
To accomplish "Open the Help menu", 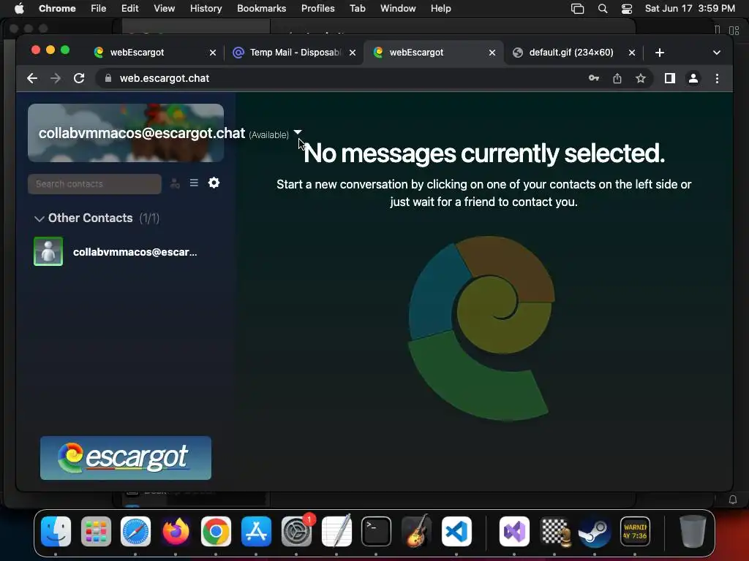I will pos(440,8).
